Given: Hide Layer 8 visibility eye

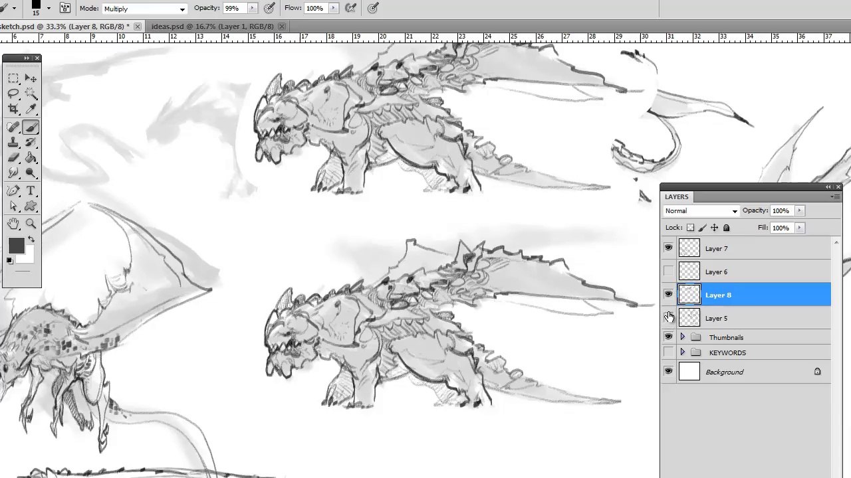Looking at the screenshot, I should pyautogui.click(x=668, y=295).
